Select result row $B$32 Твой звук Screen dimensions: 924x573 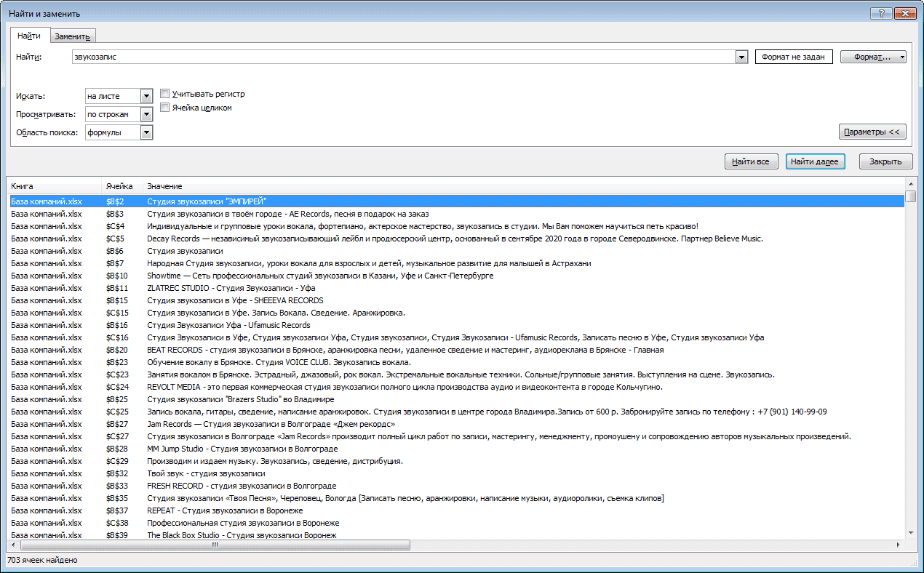456,473
